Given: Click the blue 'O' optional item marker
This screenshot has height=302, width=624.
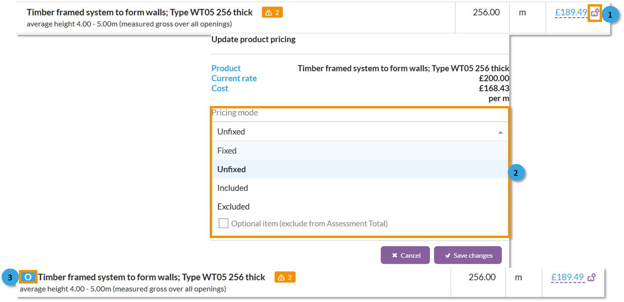Looking at the screenshot, I should coord(28,277).
